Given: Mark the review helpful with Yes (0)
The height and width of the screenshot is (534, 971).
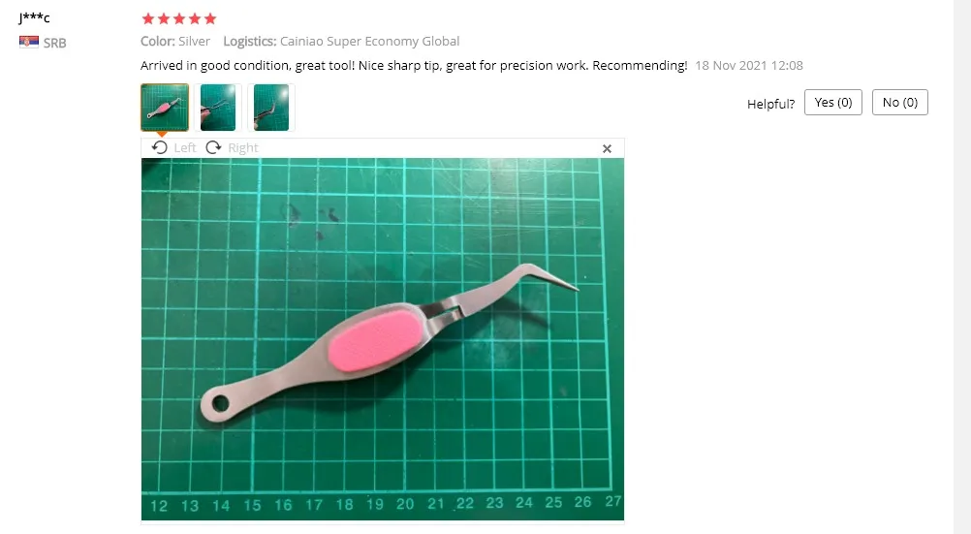Looking at the screenshot, I should point(832,102).
